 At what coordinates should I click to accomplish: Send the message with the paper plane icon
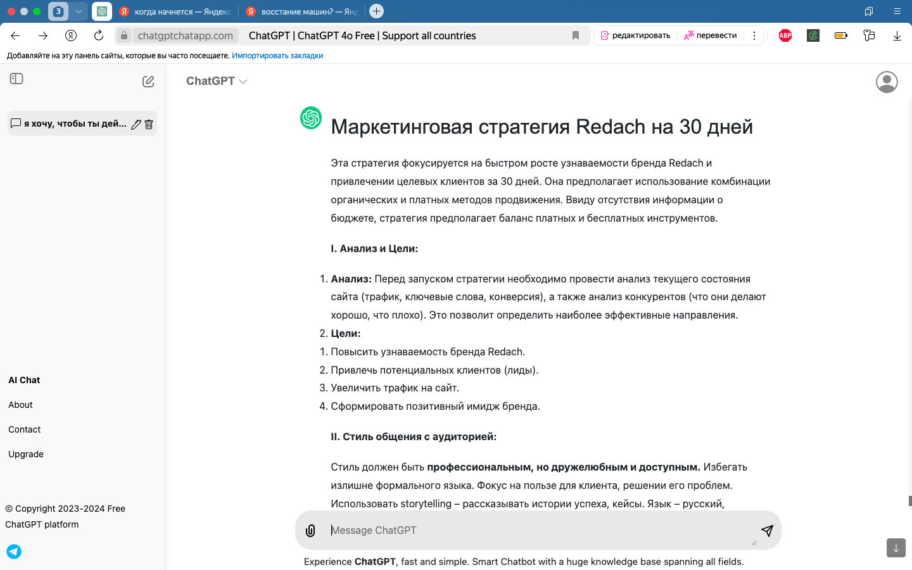point(767,530)
